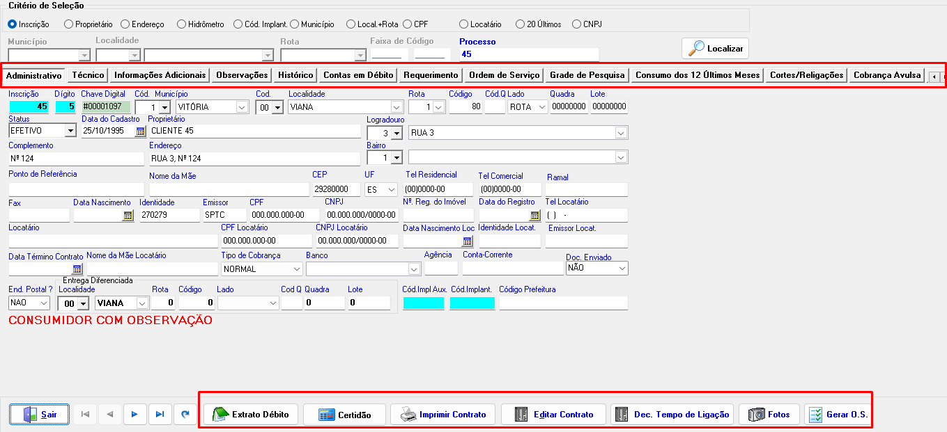
Task: Select the Proprietário radio option
Action: (68, 24)
